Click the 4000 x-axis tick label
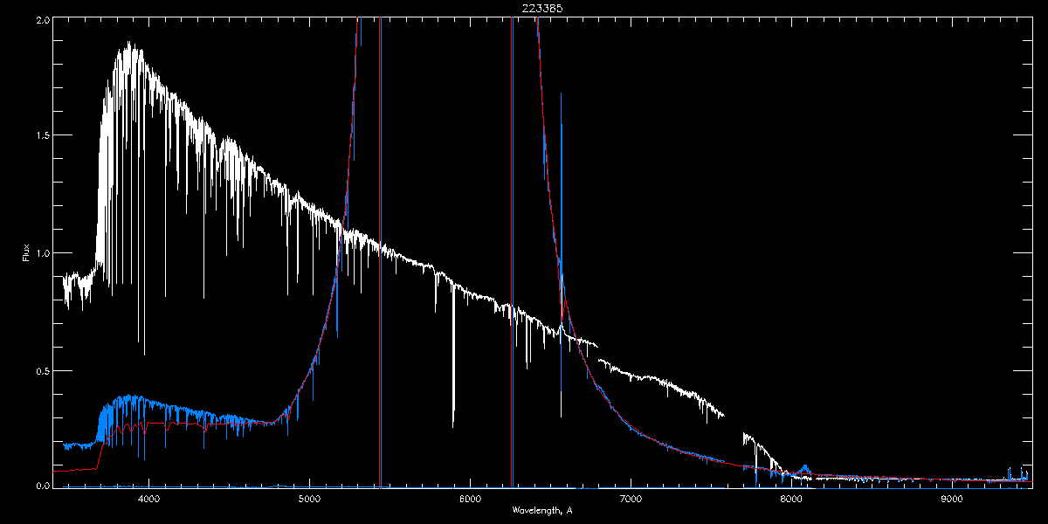Image resolution: width=1048 pixels, height=524 pixels. pyautogui.click(x=148, y=499)
